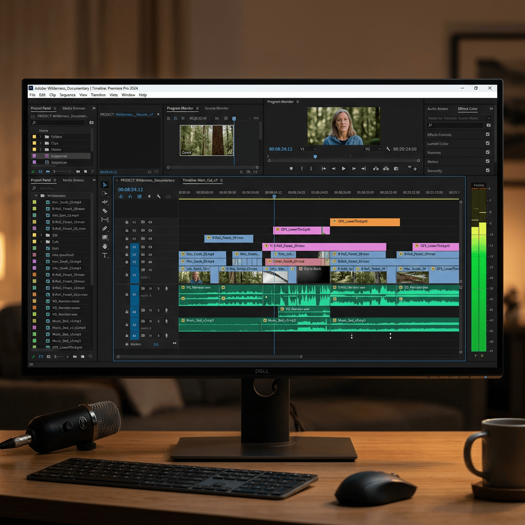Viewport: 525px width, 525px height.
Task: Export frame from Program Monitor
Action: [x=396, y=169]
